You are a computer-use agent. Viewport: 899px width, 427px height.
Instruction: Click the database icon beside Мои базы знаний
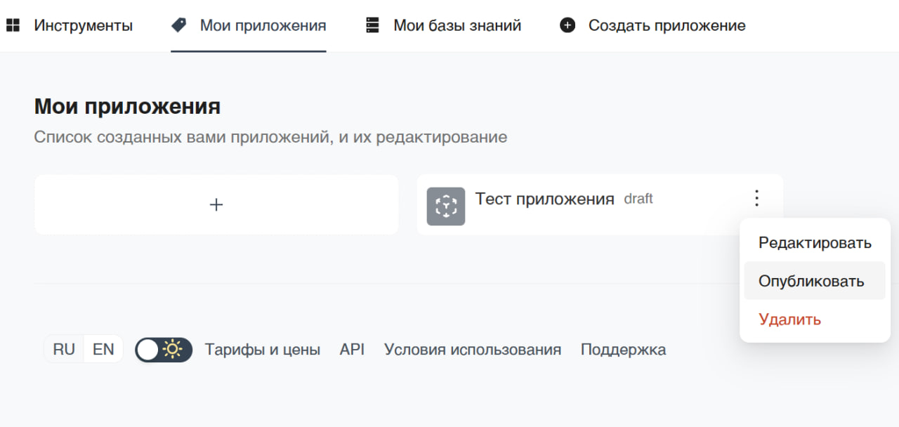[372, 26]
